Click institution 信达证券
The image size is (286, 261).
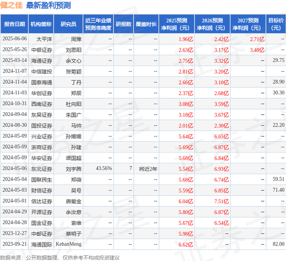tap(42, 201)
